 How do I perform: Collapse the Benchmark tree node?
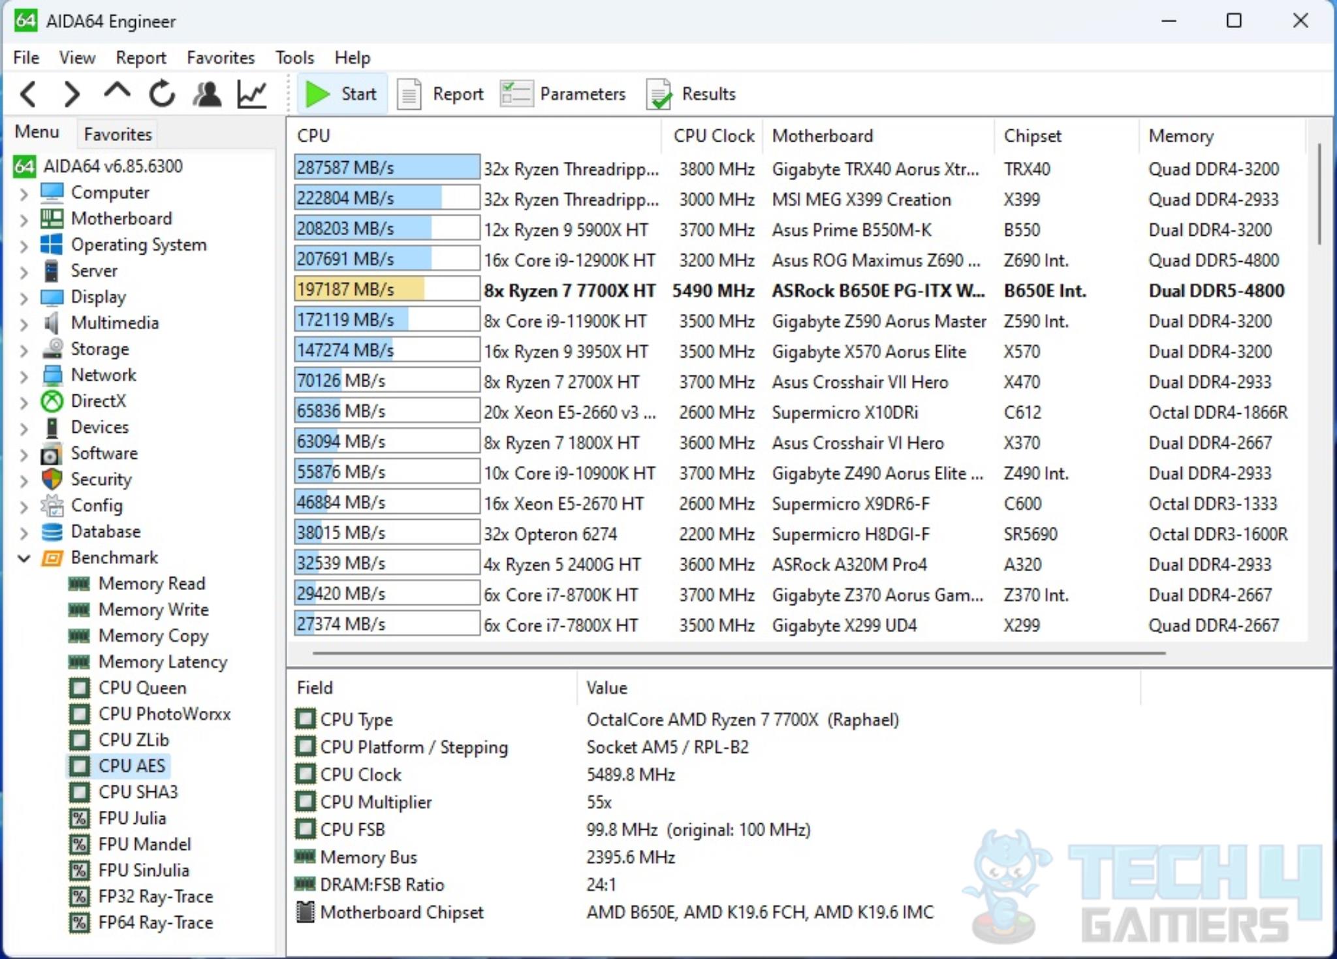[24, 558]
